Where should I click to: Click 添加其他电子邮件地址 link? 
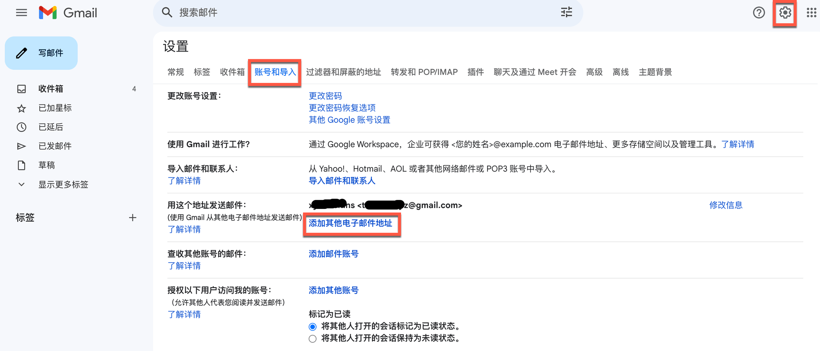pyautogui.click(x=351, y=223)
